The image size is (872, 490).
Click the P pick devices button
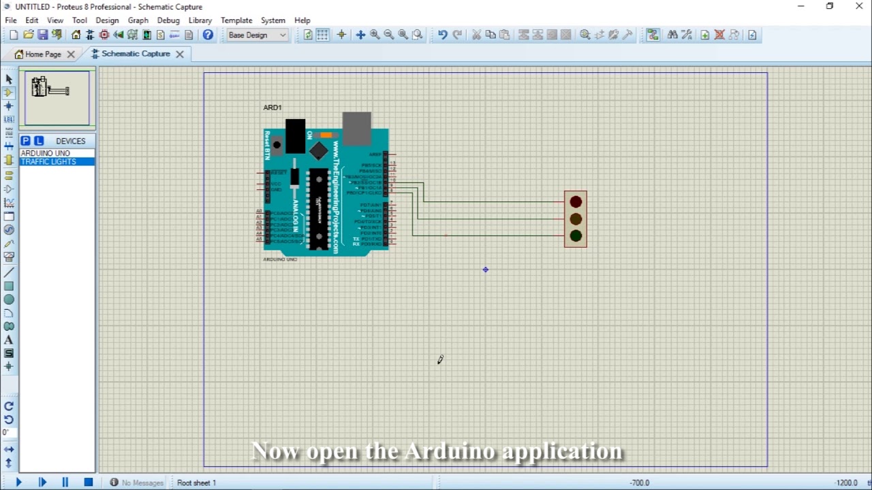[25, 141]
